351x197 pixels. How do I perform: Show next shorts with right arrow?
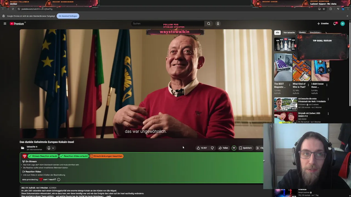pos(329,70)
